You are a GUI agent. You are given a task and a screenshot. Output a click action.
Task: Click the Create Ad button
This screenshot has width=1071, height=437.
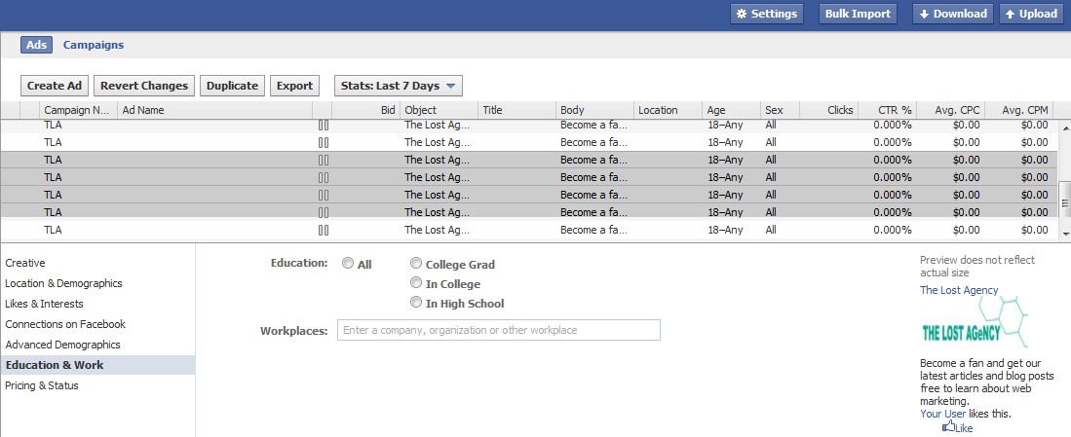[x=55, y=86]
